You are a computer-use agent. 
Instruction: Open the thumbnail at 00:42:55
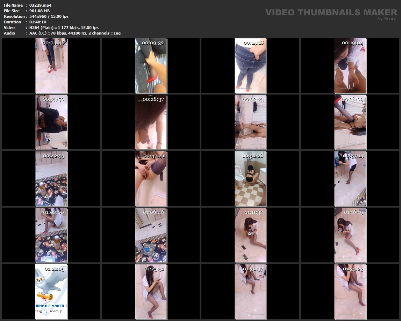(x=51, y=179)
